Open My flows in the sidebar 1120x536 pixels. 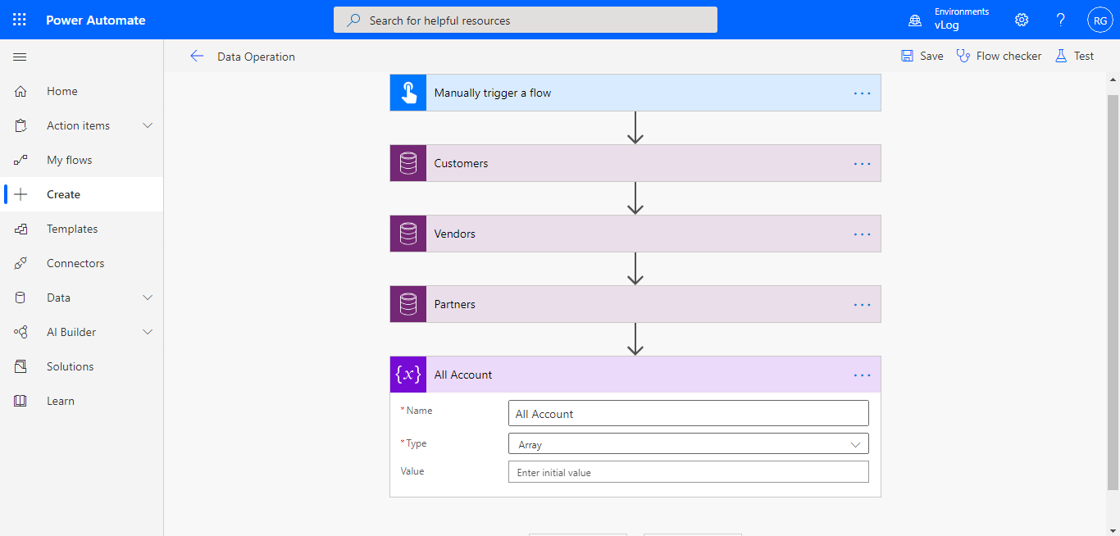[82, 160]
